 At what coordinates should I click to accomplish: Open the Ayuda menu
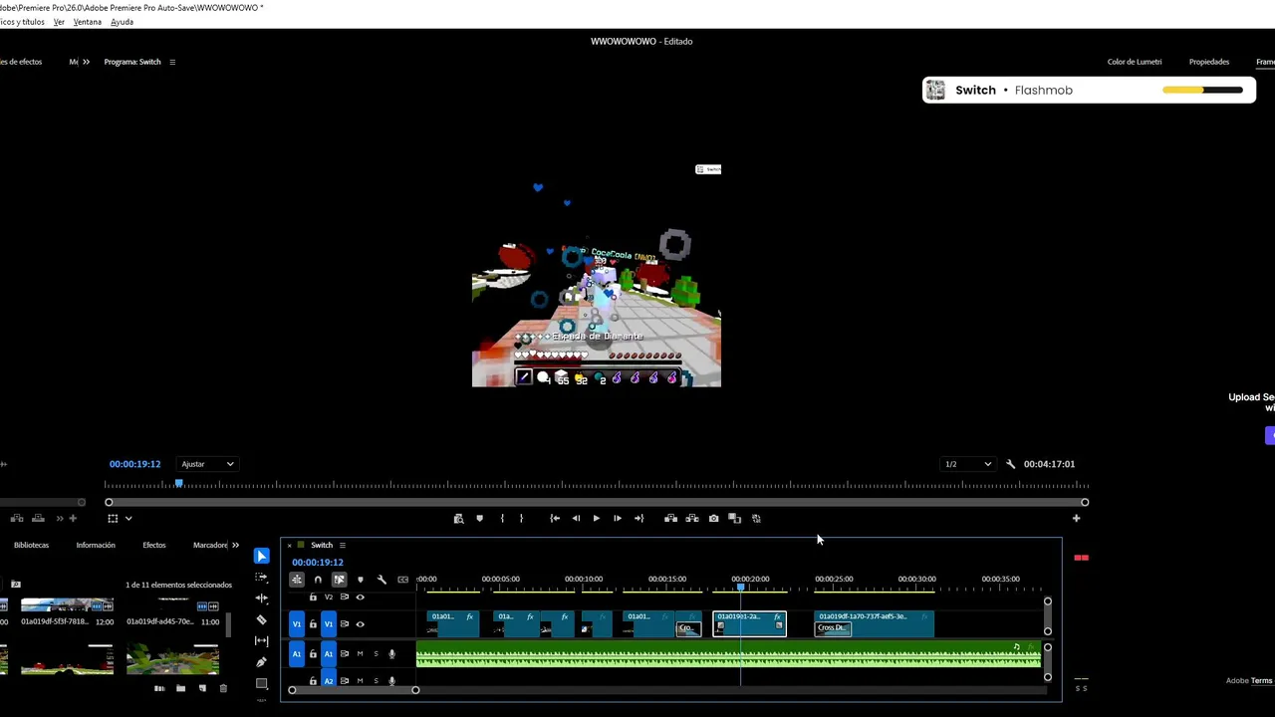point(122,22)
